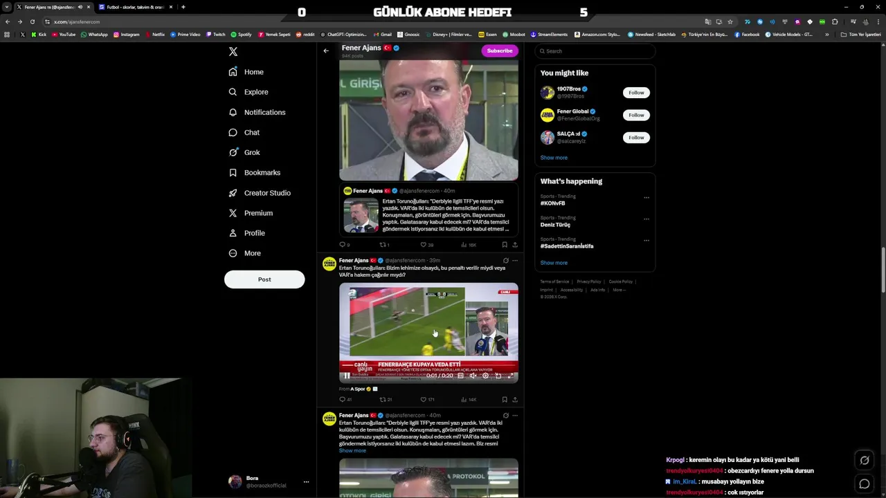Follow the Fener Global account

(636, 115)
